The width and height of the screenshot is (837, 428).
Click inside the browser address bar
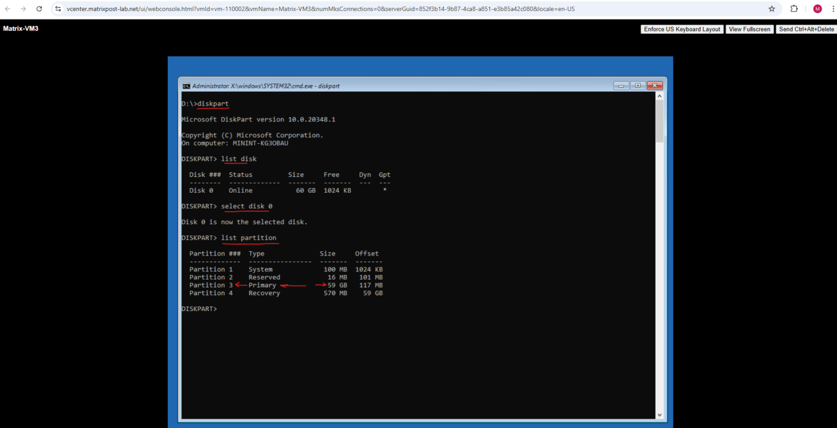327,9
